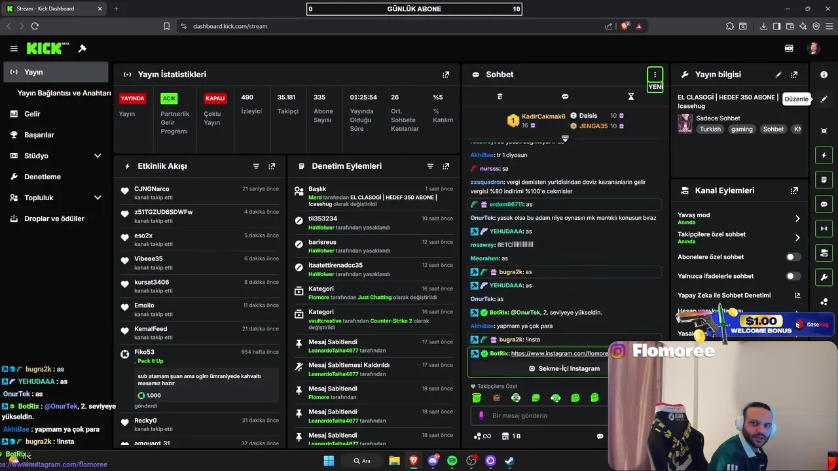Open Etkinlik Akışı filter options
Viewport: 838px width, 471px height.
click(256, 166)
